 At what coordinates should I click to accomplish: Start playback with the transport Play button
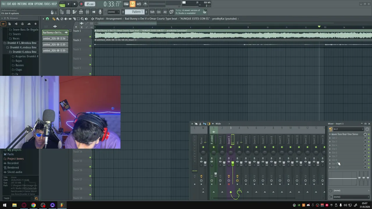pos(69,4)
